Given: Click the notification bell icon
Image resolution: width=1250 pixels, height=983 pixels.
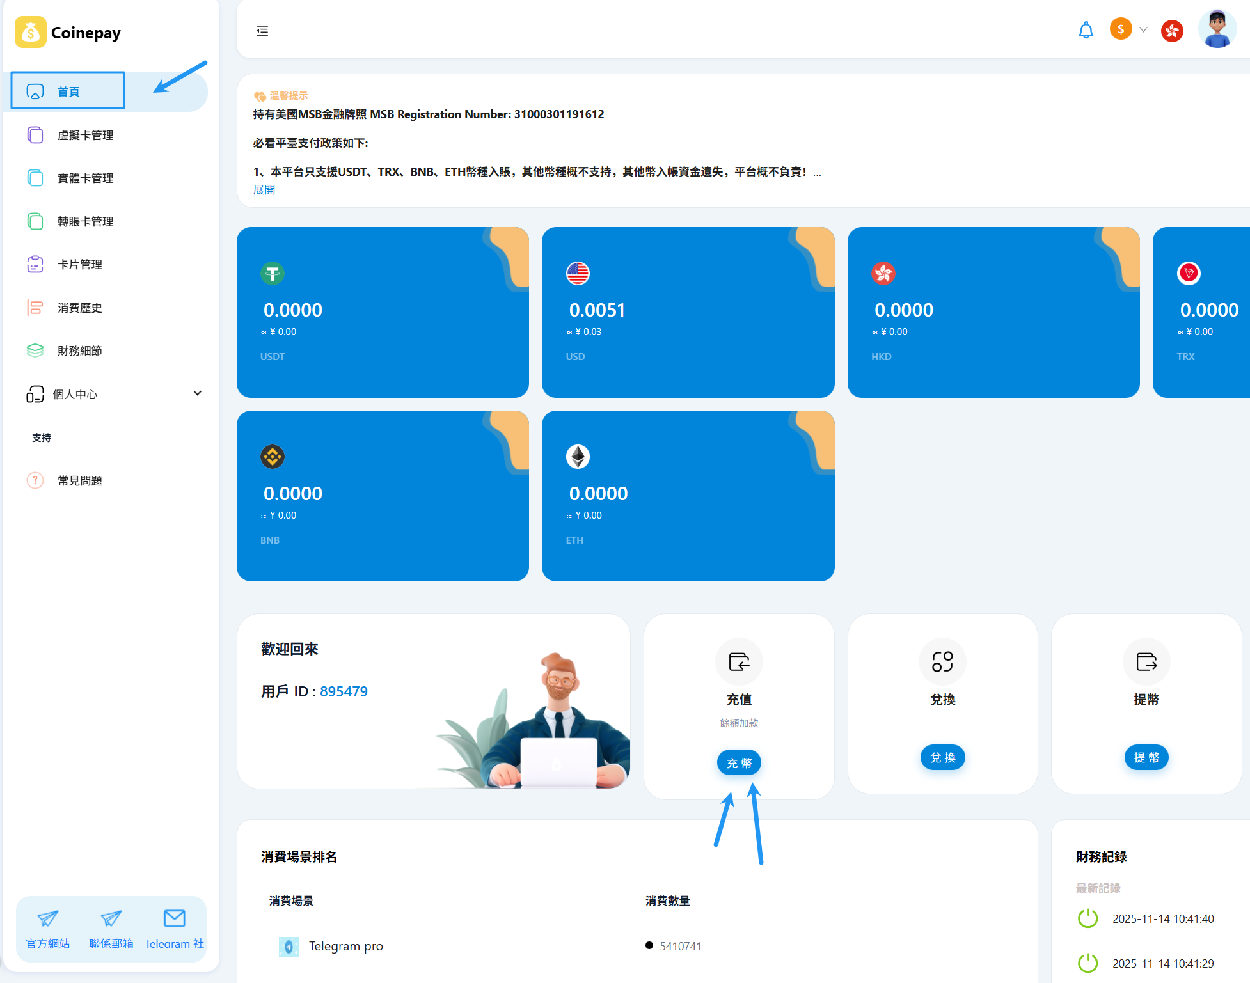Looking at the screenshot, I should point(1086,30).
